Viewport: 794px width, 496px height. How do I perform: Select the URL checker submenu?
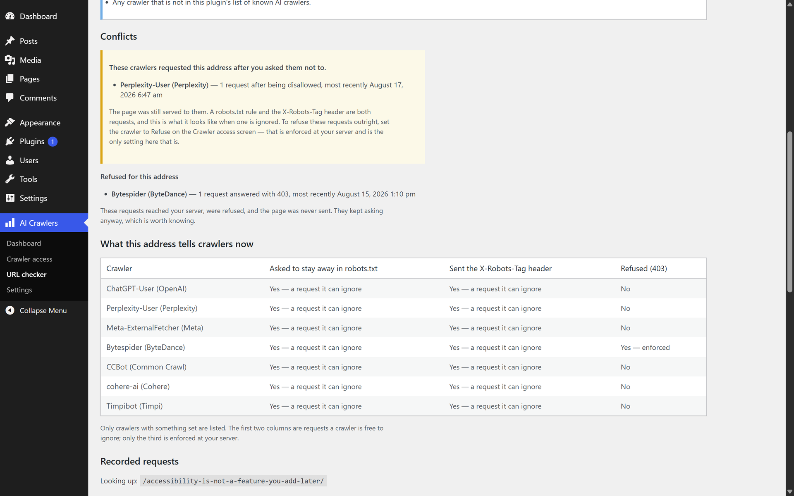coord(26,274)
